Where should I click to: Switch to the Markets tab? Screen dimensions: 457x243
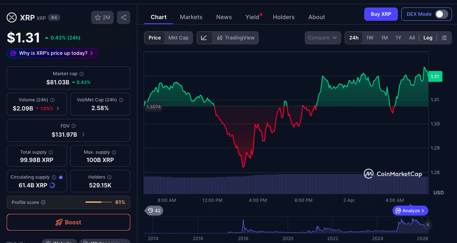click(x=191, y=17)
